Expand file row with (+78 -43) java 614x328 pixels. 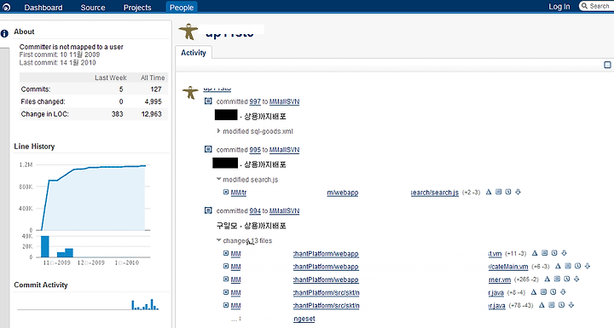coord(226,305)
